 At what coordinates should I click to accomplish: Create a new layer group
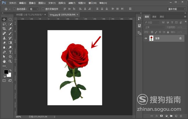tap(171, 116)
